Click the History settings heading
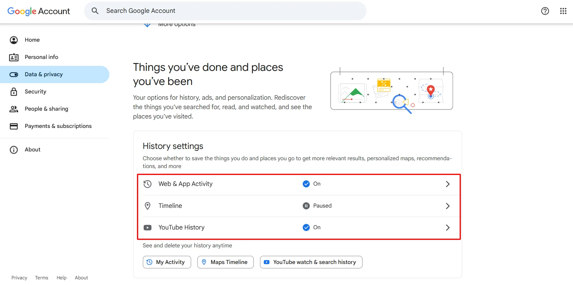This screenshot has width=573, height=285. tap(173, 146)
